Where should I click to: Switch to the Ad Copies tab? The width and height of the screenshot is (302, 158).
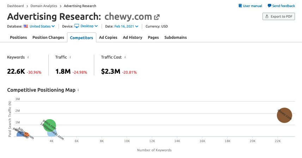pyautogui.click(x=108, y=37)
